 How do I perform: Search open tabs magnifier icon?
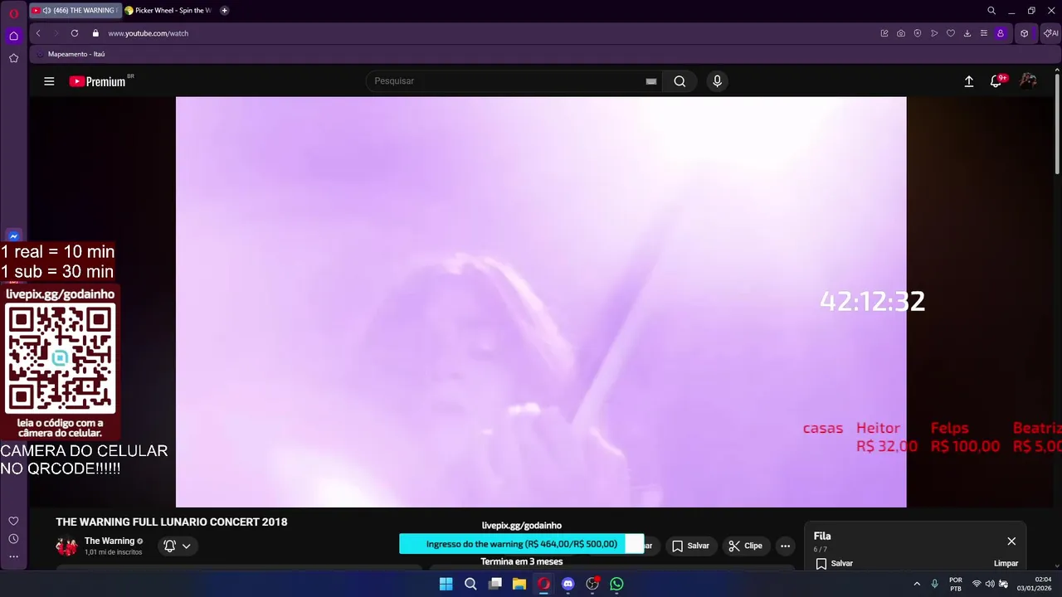(991, 11)
